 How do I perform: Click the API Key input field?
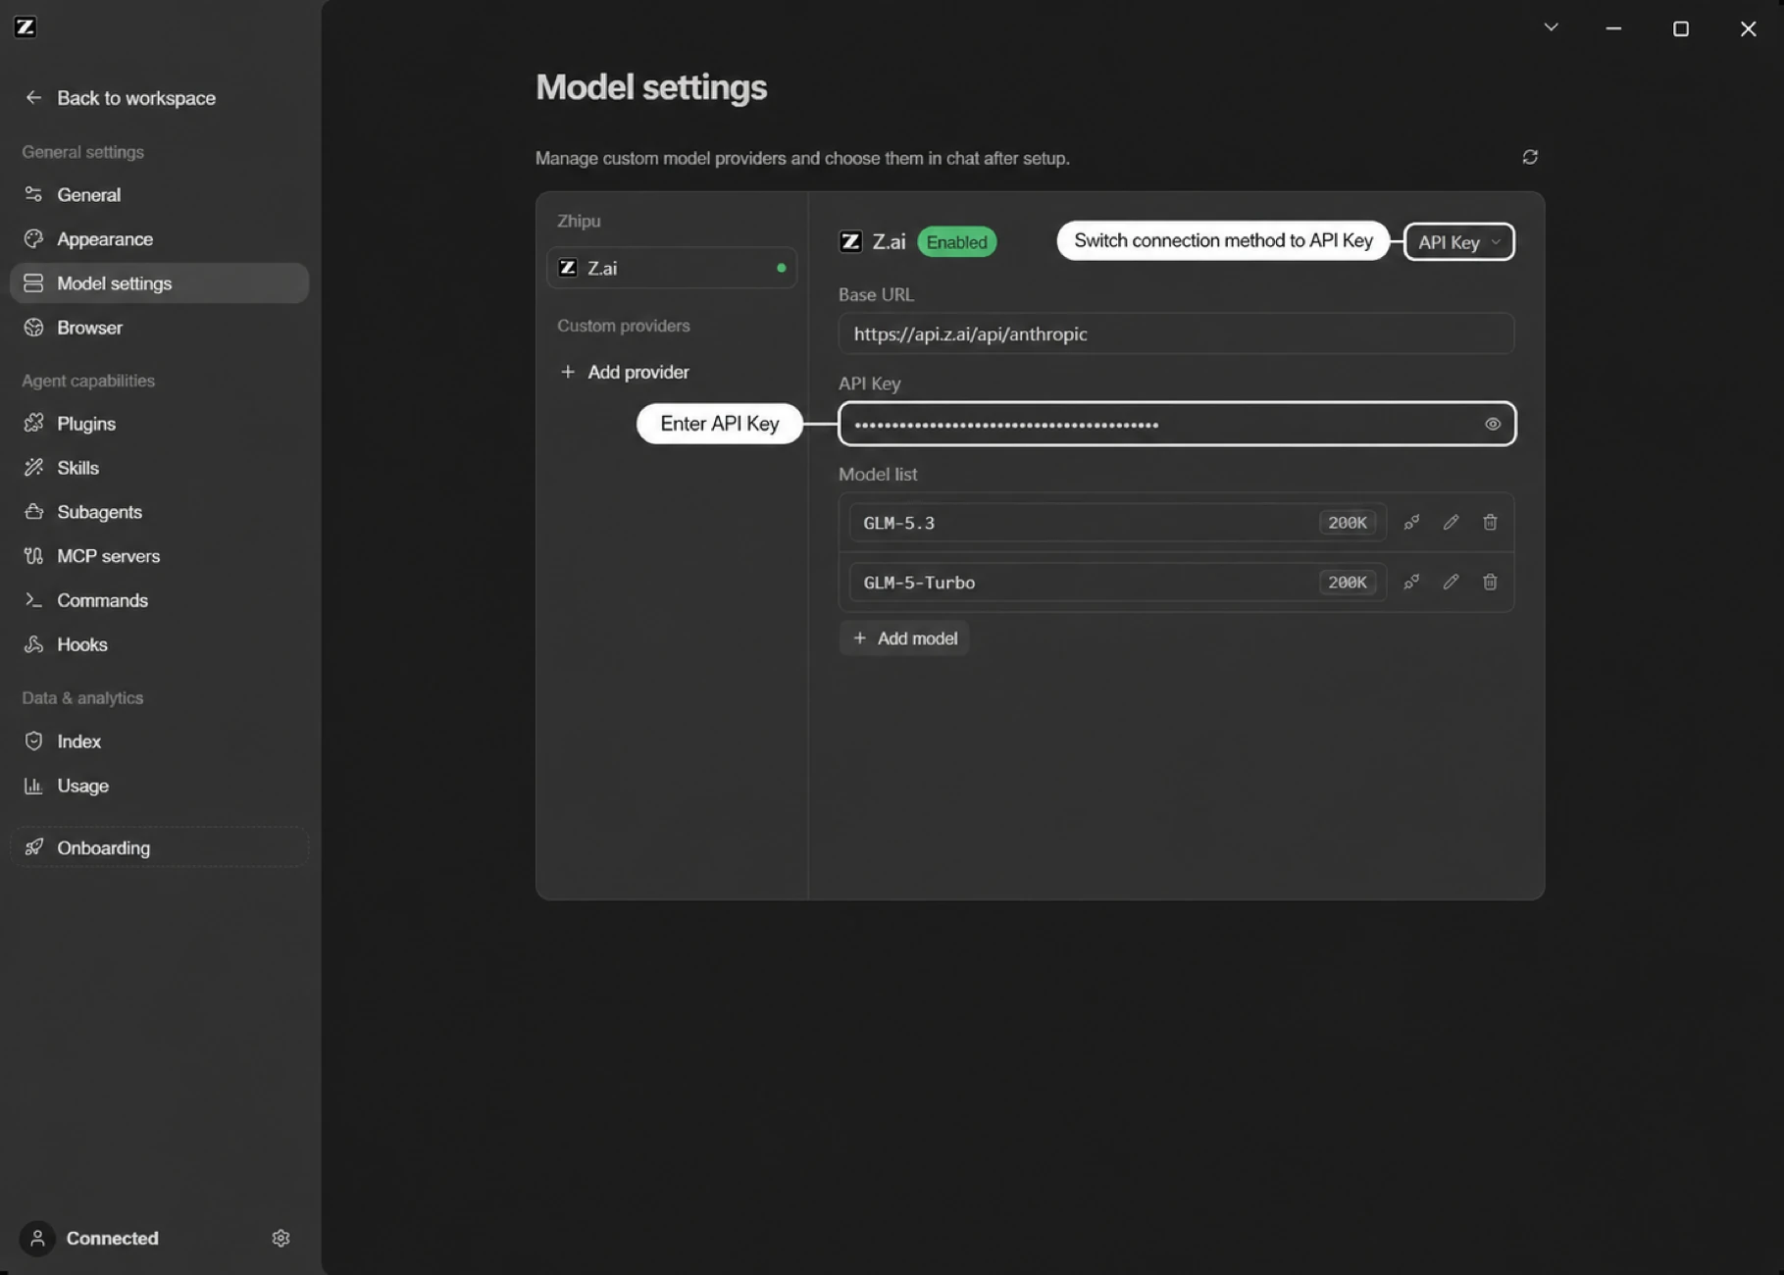pos(1176,424)
